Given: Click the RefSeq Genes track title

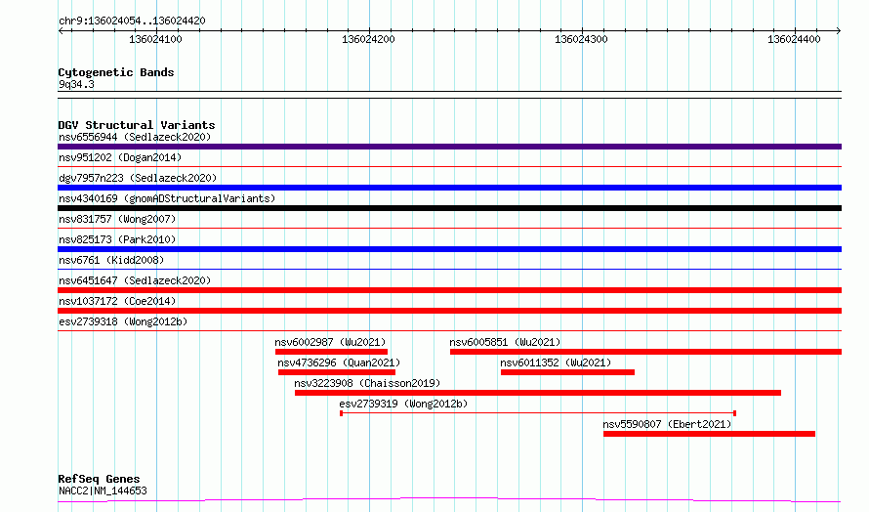Looking at the screenshot, I should pyautogui.click(x=100, y=479).
